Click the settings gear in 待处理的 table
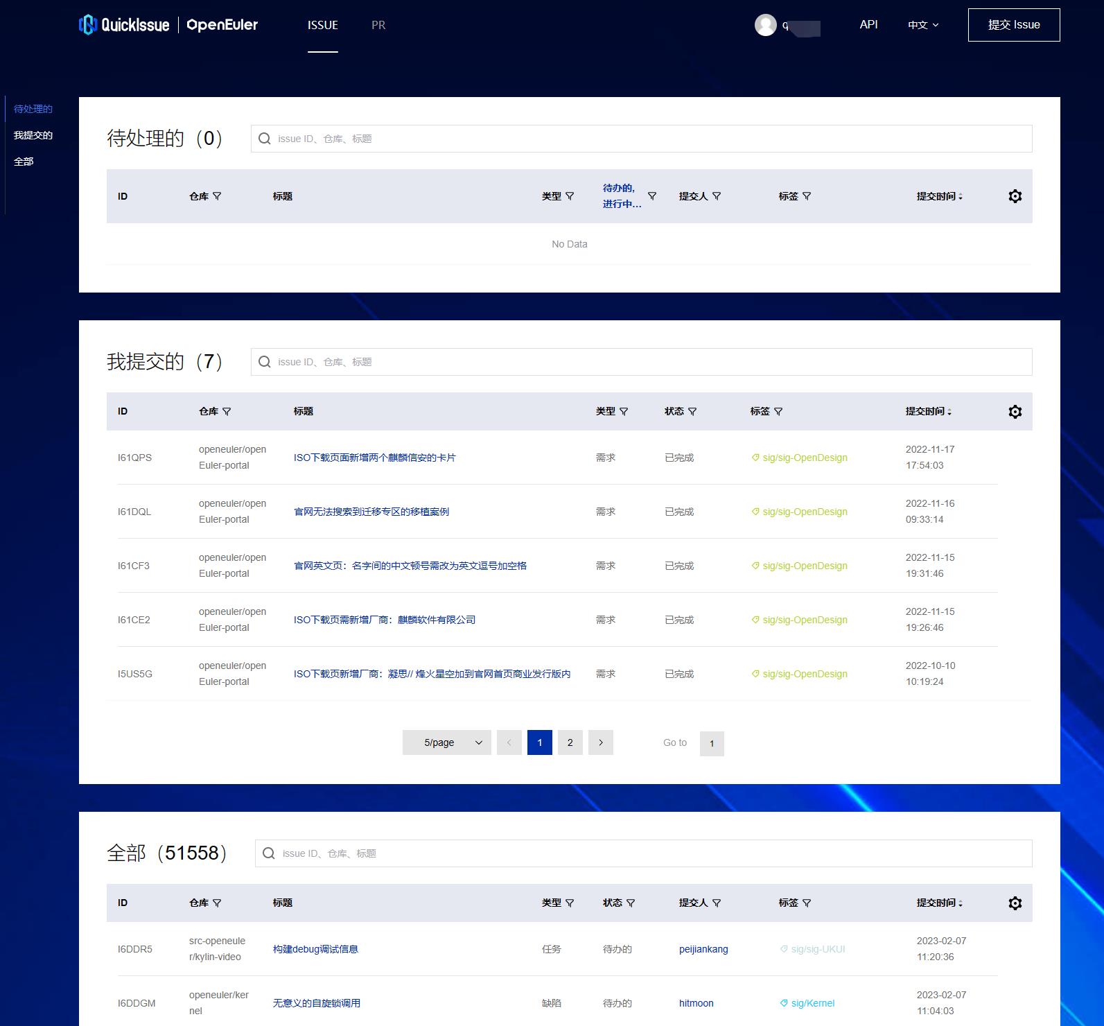This screenshot has height=1026, width=1104. pyautogui.click(x=1015, y=196)
